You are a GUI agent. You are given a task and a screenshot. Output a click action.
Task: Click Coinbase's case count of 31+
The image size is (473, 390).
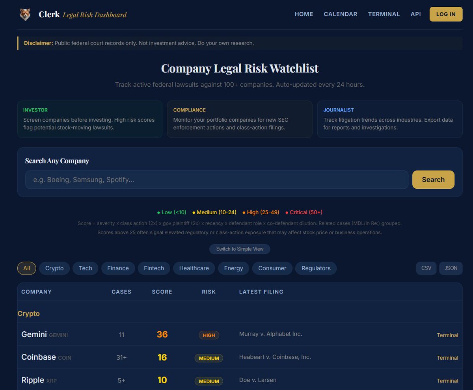point(121,358)
